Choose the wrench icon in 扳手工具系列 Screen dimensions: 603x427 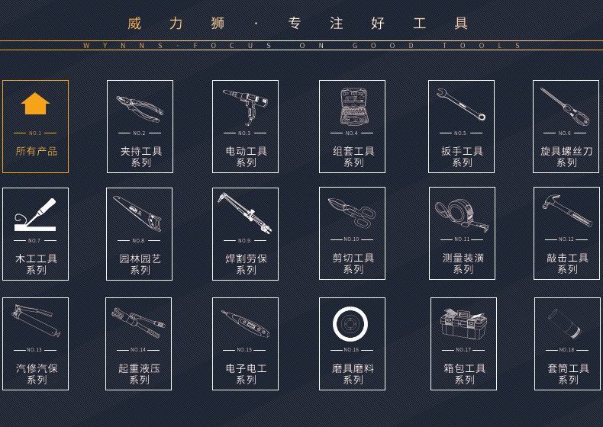(461, 104)
